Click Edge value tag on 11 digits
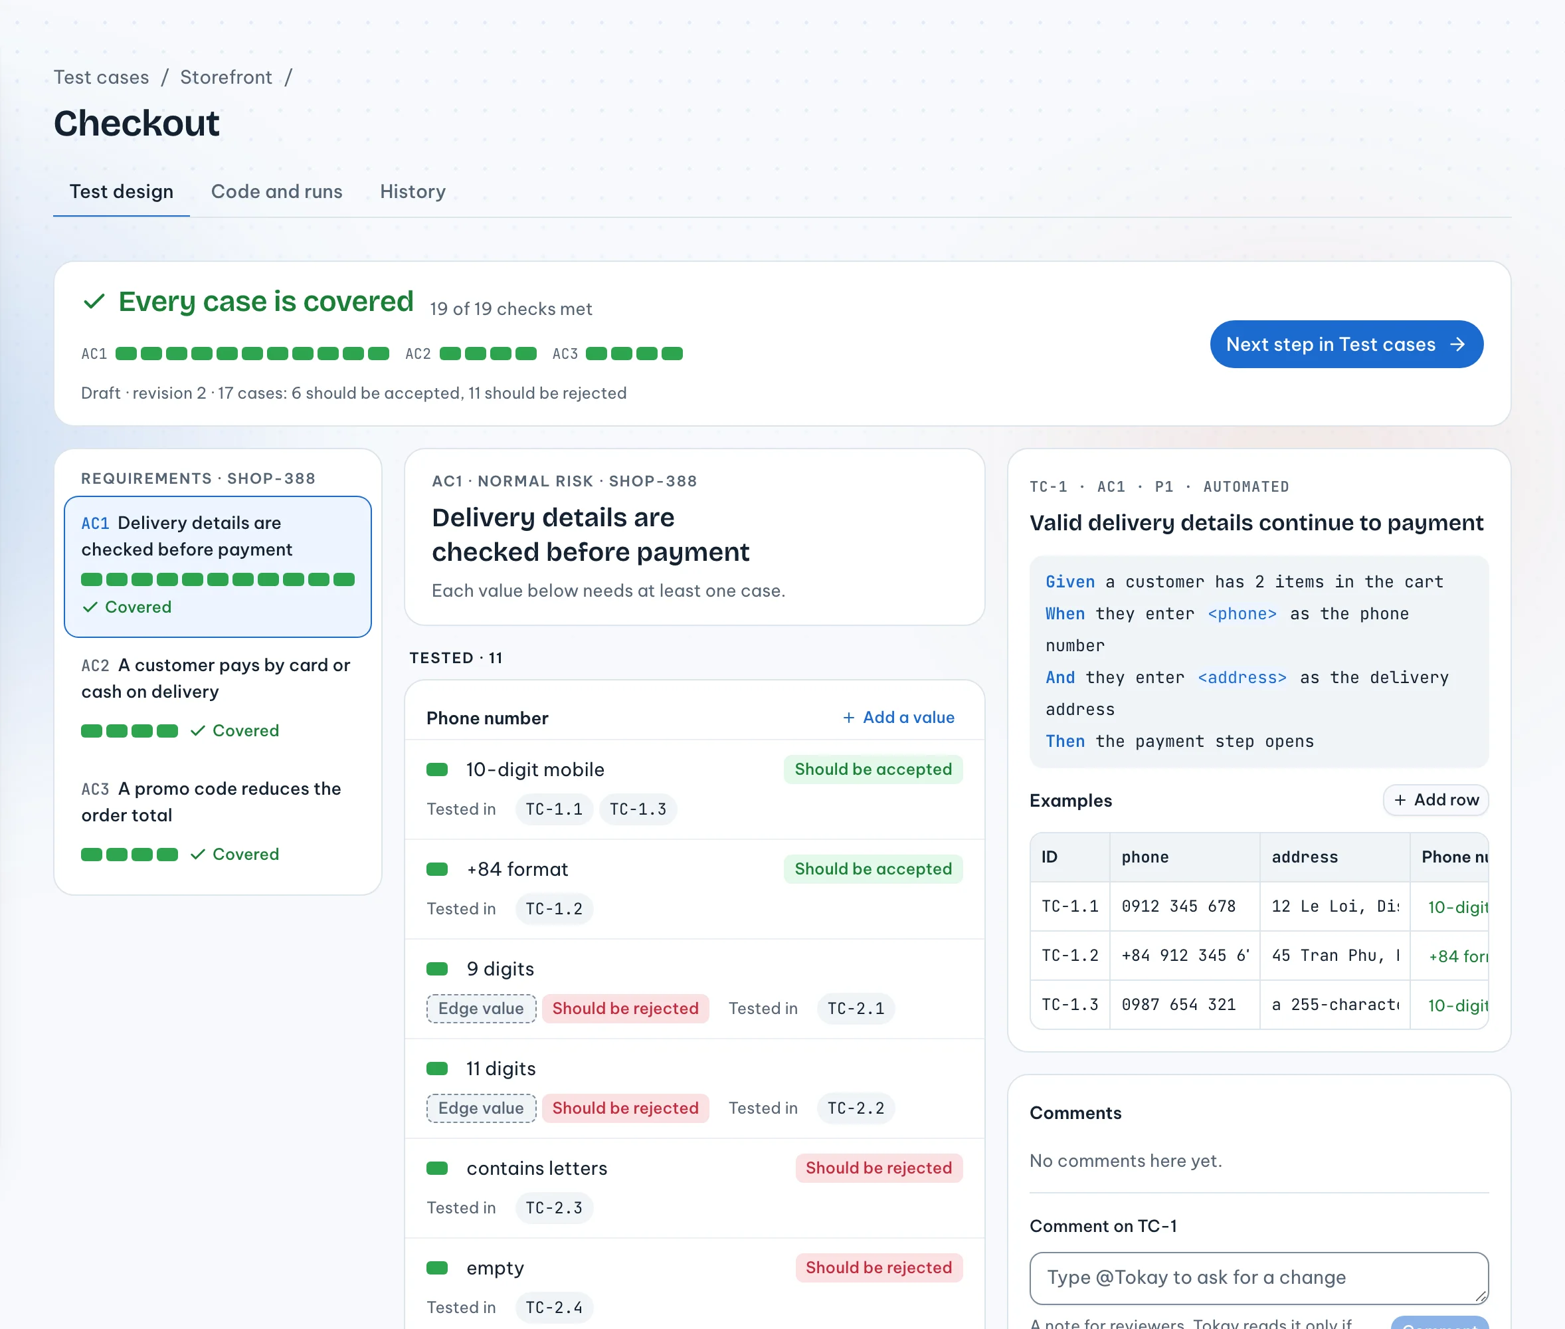 [x=481, y=1108]
